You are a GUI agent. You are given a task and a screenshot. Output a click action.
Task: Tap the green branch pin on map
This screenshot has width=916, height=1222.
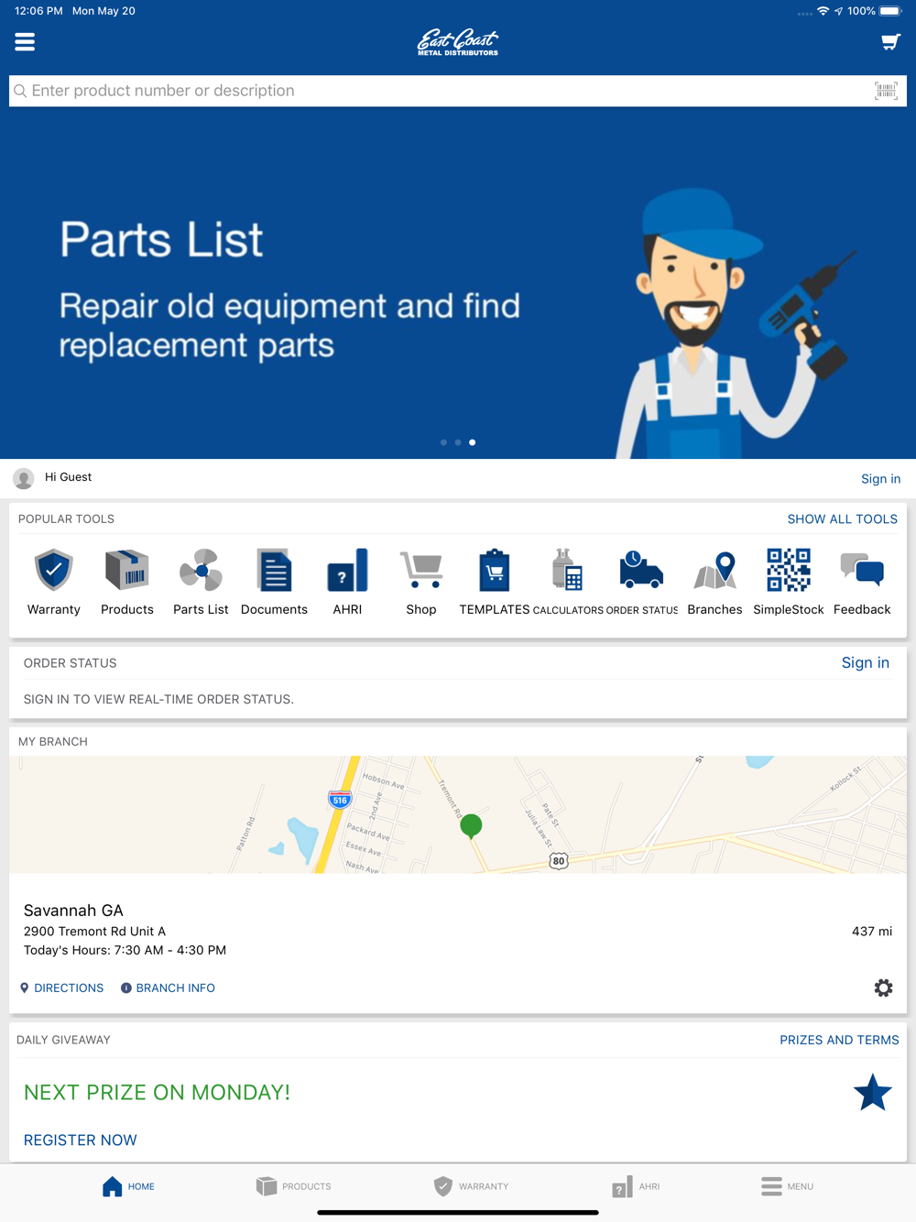471,826
